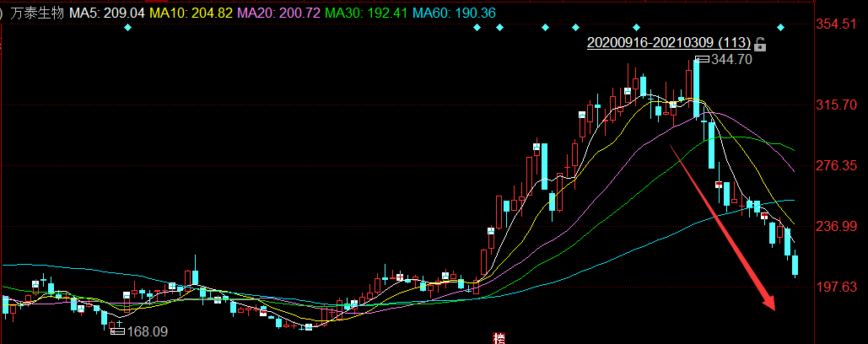The width and height of the screenshot is (868, 344).
Task: Open the 20200916-20210309 (113) range label
Action: [x=669, y=43]
